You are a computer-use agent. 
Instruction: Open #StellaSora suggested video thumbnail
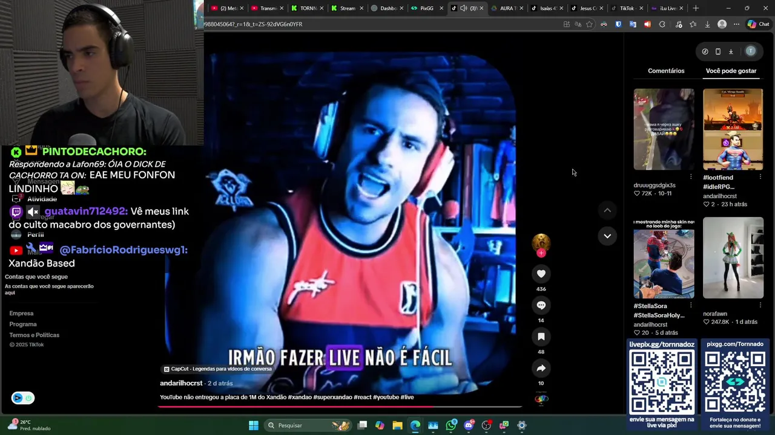(664, 259)
